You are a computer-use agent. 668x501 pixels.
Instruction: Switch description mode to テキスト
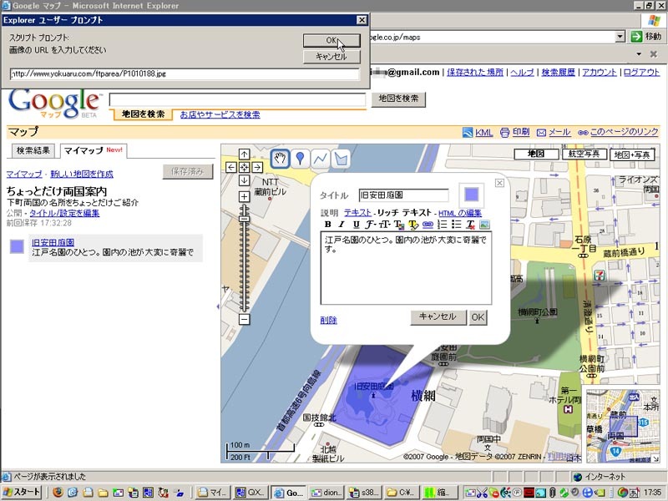[357, 213]
